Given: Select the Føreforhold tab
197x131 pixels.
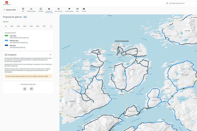Looking at the screenshot, I should click(x=49, y=10).
